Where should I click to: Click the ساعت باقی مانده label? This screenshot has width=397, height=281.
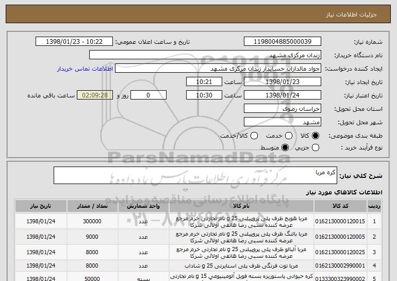(51, 95)
